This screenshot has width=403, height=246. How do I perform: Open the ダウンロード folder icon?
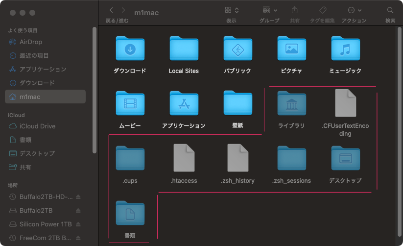pos(130,49)
